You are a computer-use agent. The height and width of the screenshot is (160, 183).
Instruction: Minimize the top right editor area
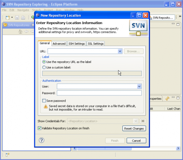coord(173,24)
